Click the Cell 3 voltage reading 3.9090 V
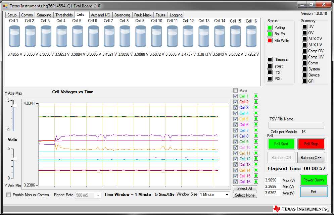 [x=46, y=54]
